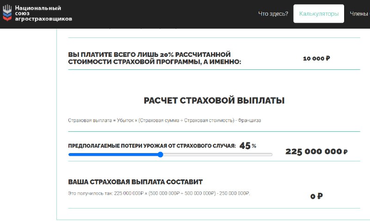Click the blue slider handle for crop losses
The image size is (370, 221).
[160, 155]
